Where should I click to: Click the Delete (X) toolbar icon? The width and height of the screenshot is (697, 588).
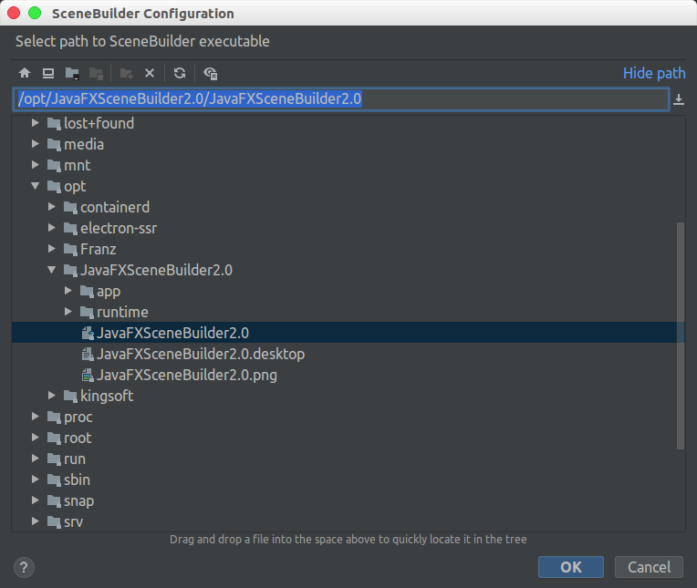click(150, 73)
